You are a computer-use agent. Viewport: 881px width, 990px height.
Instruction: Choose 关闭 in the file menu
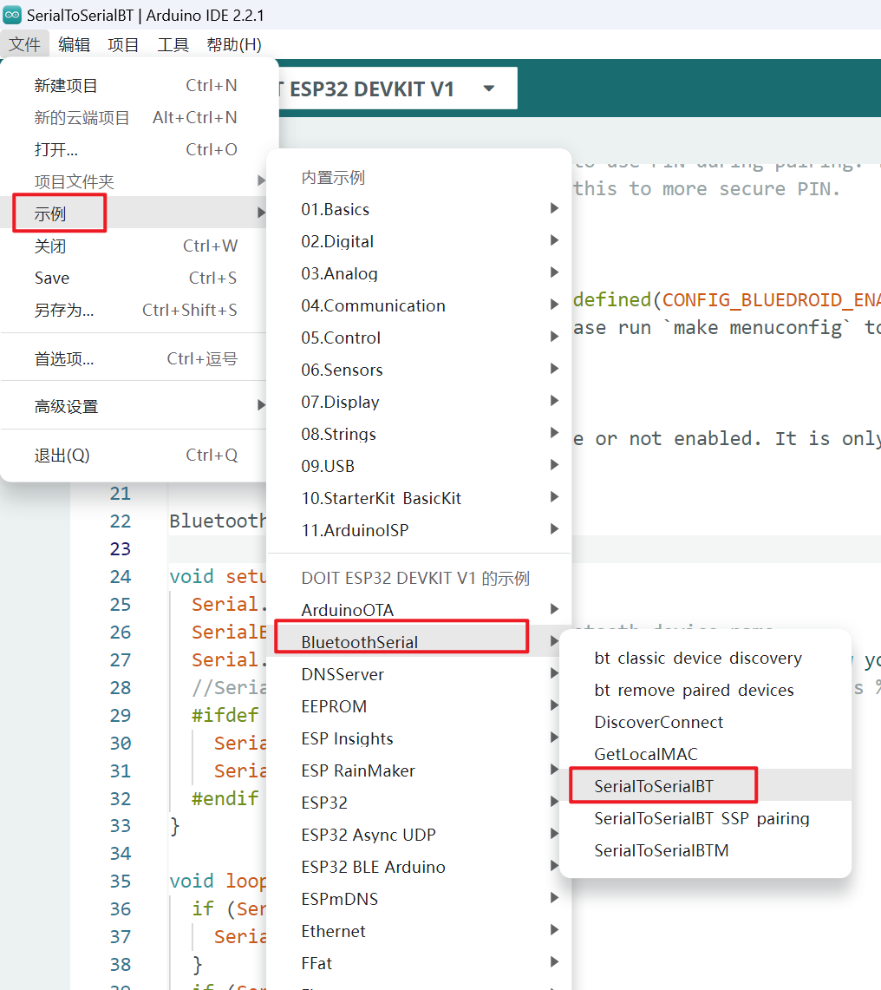[135, 246]
